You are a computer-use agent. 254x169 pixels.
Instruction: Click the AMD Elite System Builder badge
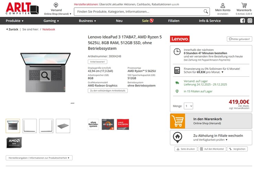pos(14,142)
